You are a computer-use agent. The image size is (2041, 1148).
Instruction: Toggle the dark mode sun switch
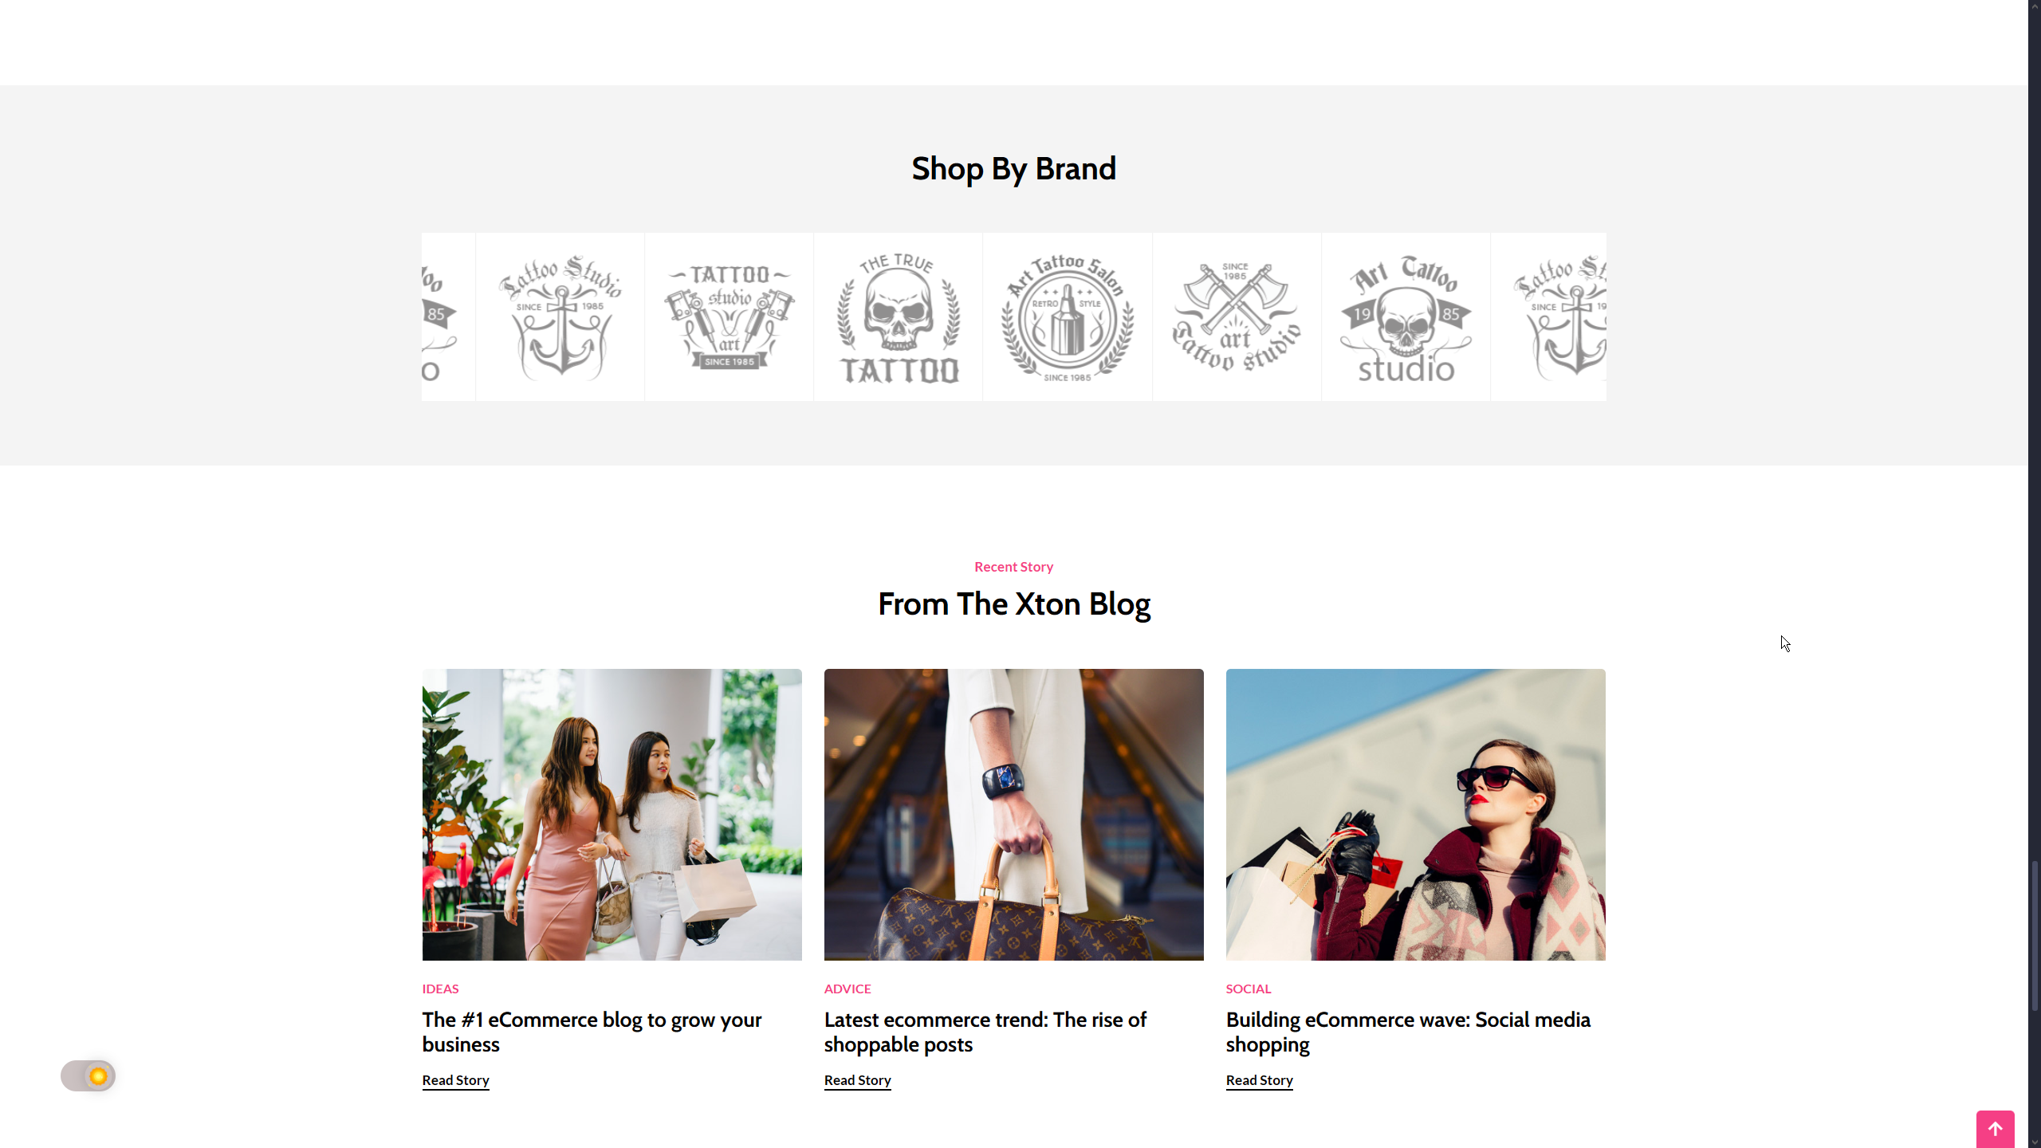tap(88, 1076)
